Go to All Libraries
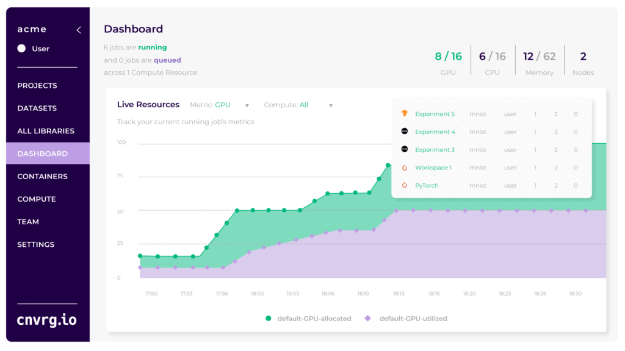625x351 pixels. [x=46, y=131]
